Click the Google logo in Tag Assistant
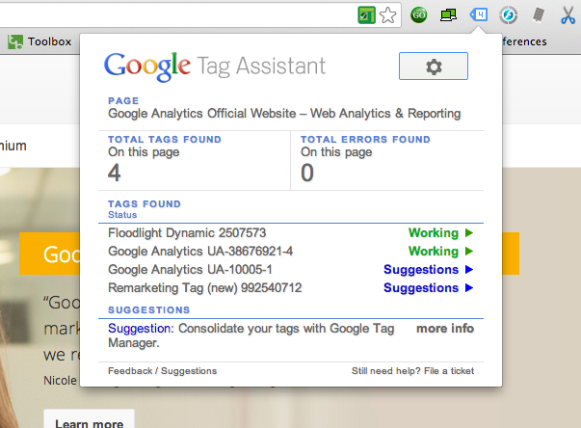Viewport: 581px width, 428px height. pyautogui.click(x=147, y=67)
